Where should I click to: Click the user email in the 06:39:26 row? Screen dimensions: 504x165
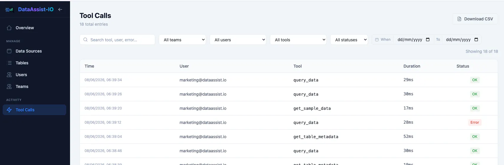tap(203, 94)
